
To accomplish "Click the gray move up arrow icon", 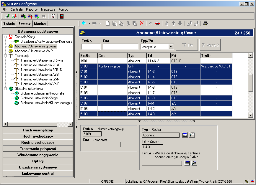I will click(x=173, y=23).
